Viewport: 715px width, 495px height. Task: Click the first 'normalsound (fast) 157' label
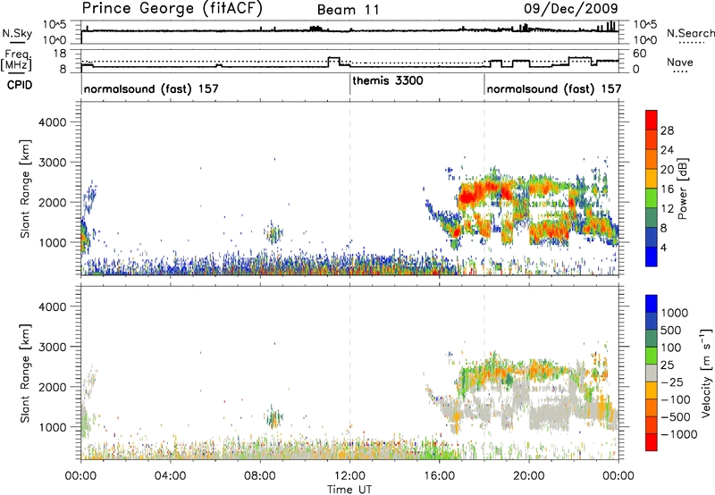point(151,88)
